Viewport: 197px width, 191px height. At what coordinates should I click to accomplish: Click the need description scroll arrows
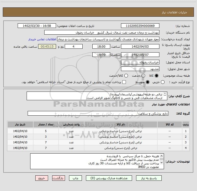click(165, 94)
